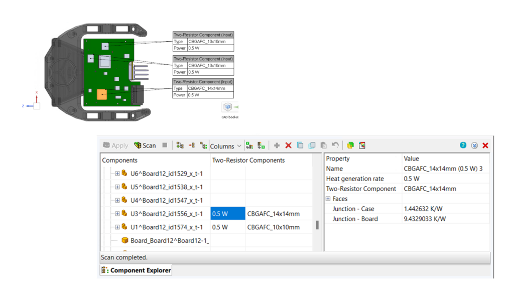Screen dimensions: 514x289
Task: Click the red X Delete icon in toolbar
Action: (x=289, y=145)
